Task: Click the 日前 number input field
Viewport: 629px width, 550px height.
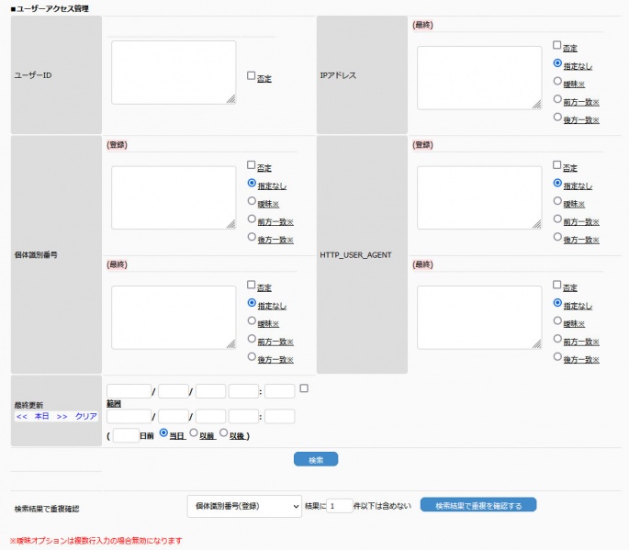Action: (125, 435)
